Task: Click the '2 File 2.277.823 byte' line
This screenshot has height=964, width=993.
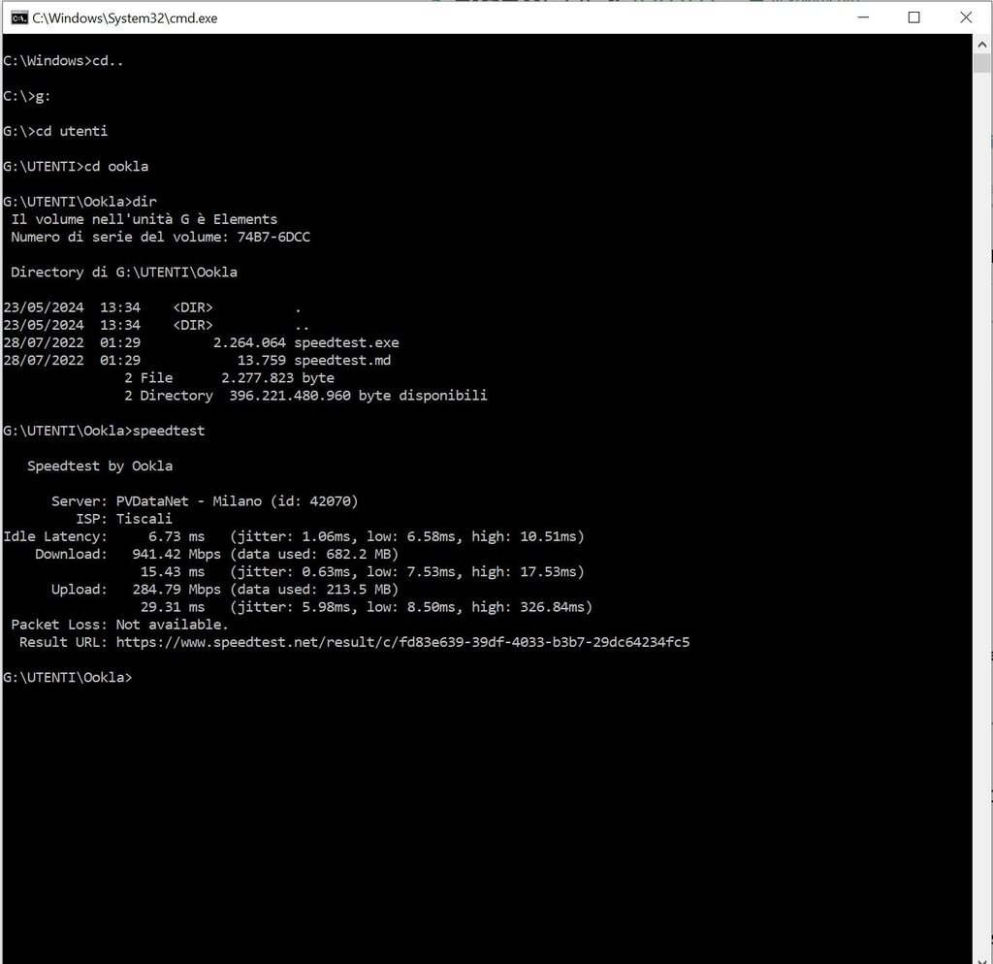Action: pos(229,378)
